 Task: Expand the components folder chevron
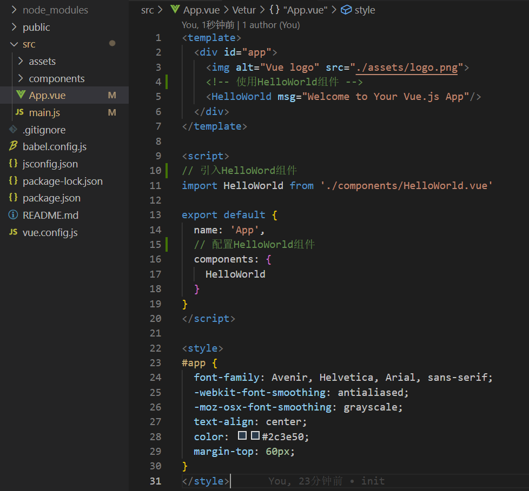pos(21,78)
